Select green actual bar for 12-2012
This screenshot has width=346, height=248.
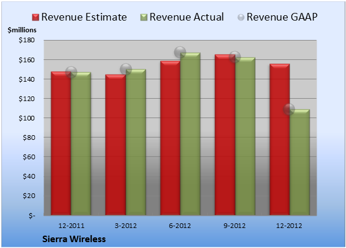click(x=300, y=162)
